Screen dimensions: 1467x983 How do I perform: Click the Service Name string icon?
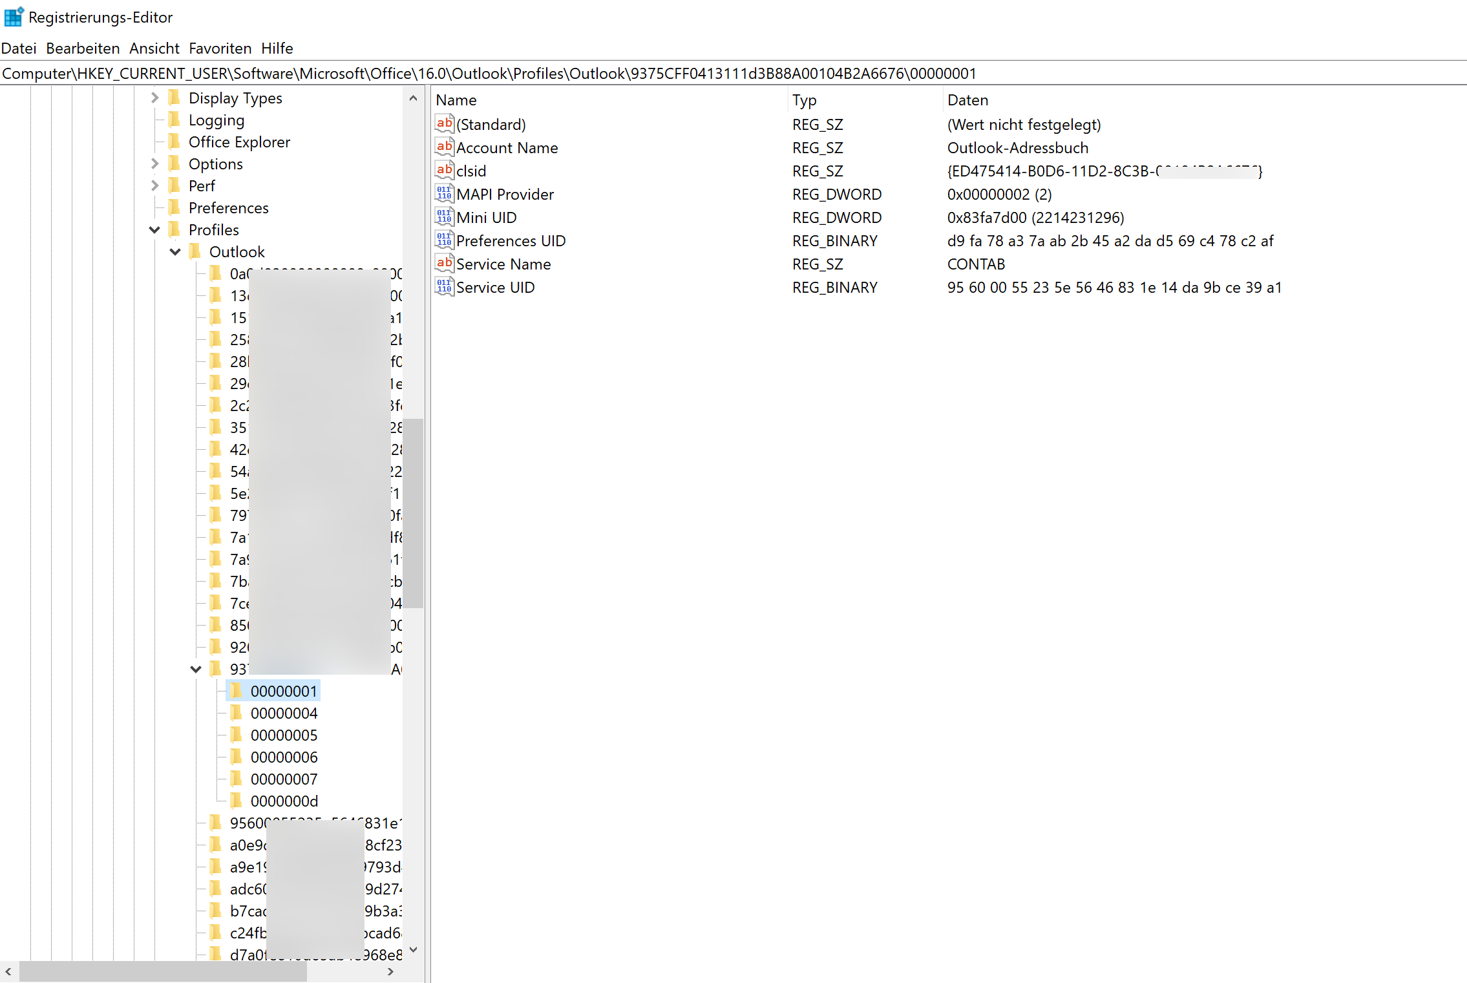tap(444, 264)
